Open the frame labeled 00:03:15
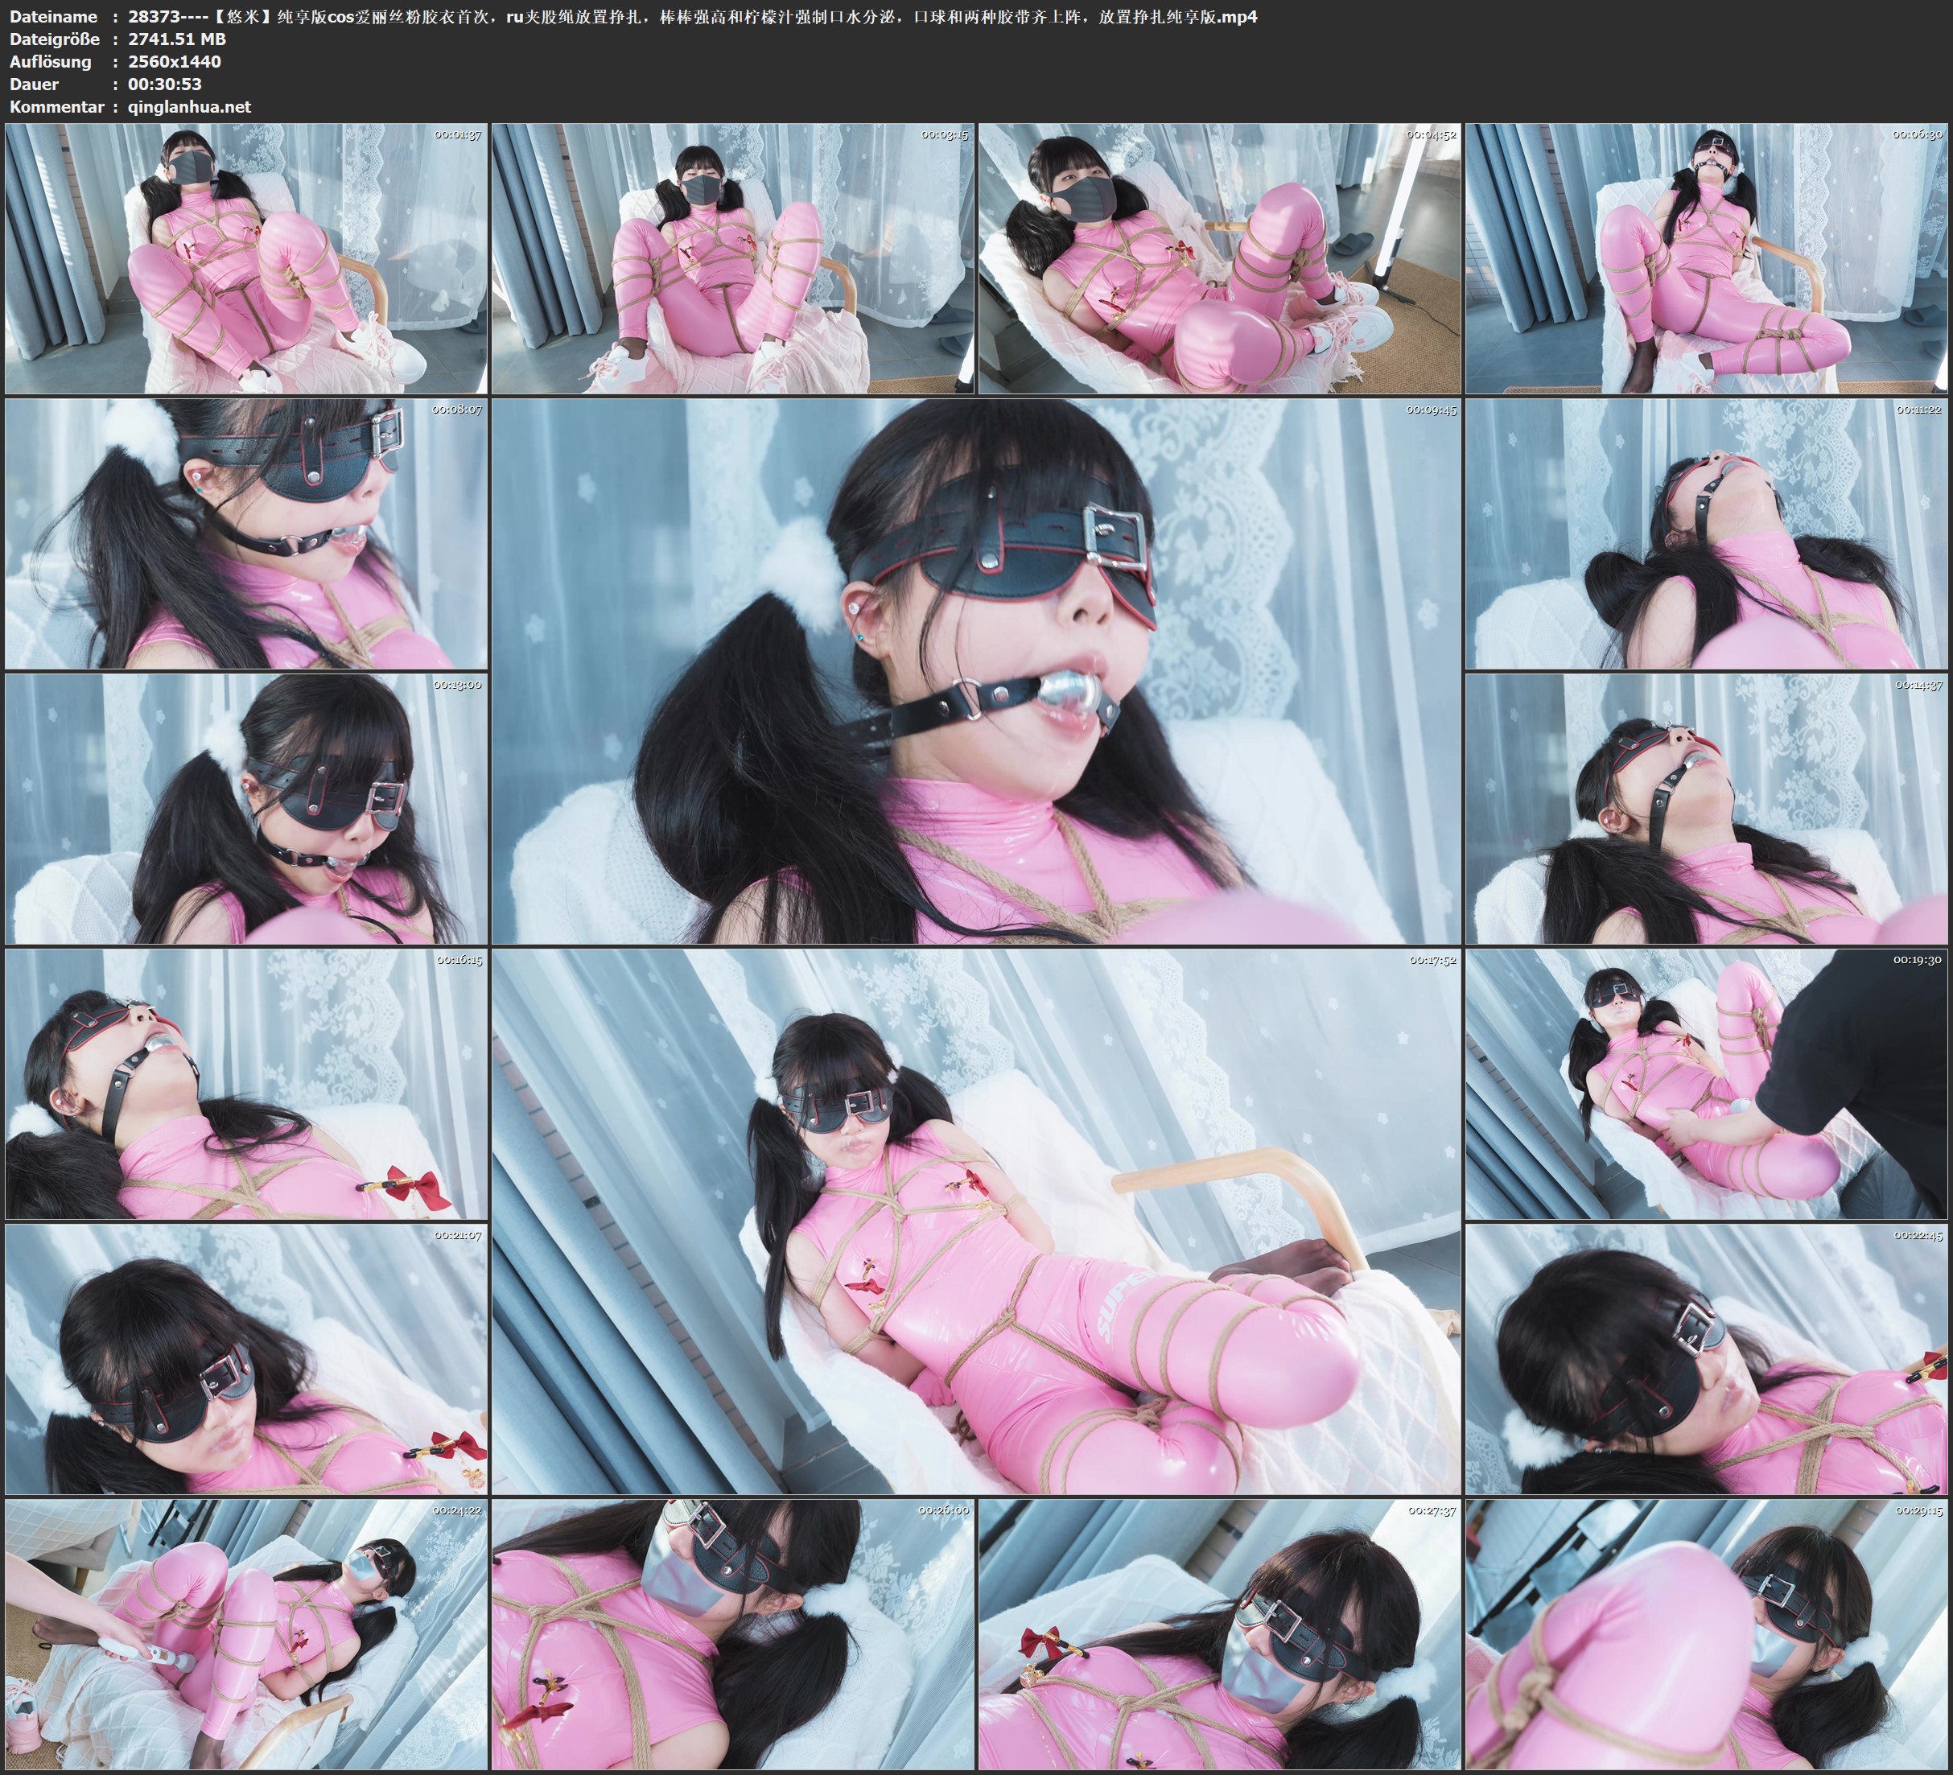 tap(732, 259)
